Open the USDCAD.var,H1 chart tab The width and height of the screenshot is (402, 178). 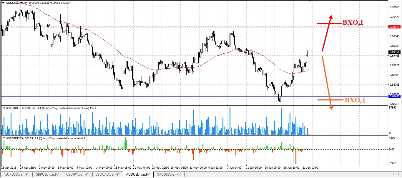108,174
